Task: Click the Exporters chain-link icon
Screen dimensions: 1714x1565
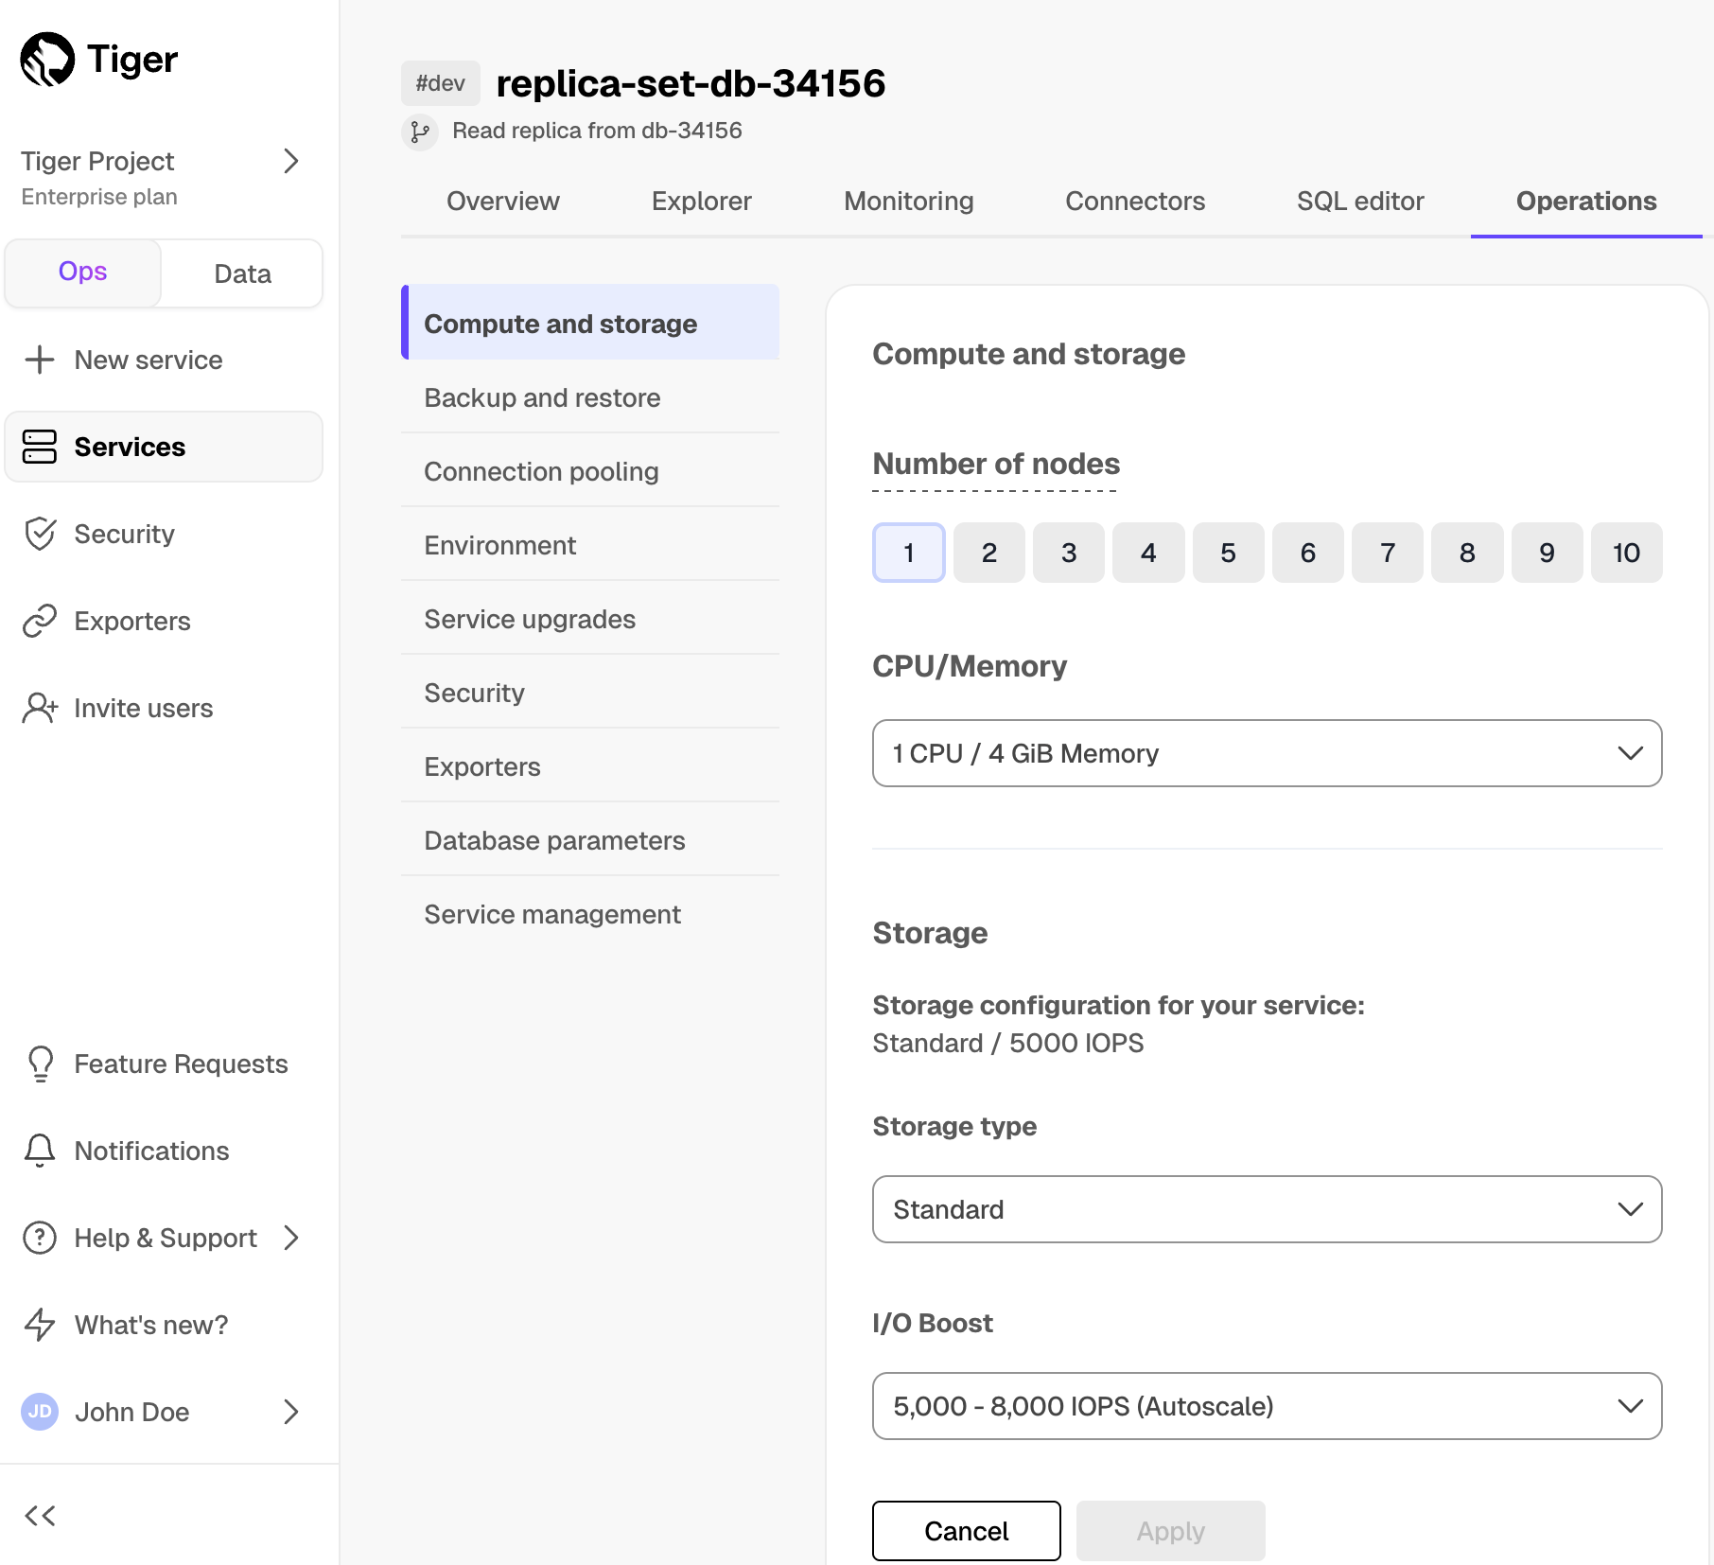Action: (40, 621)
